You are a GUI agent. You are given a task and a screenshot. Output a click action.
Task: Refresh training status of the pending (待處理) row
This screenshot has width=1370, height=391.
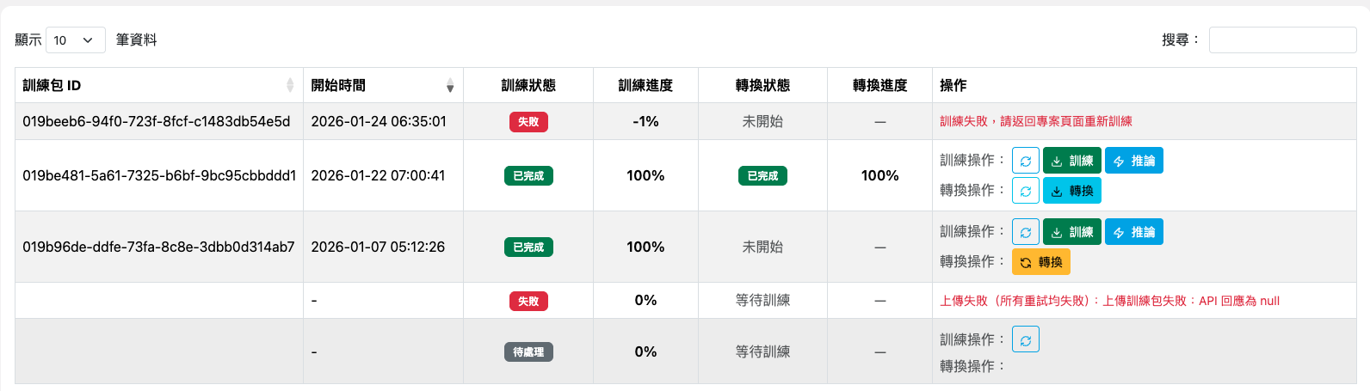tap(1026, 339)
